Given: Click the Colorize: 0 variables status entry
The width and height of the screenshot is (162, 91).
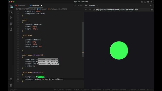Looking at the screenshot, I should pyautogui.click(x=119, y=90).
